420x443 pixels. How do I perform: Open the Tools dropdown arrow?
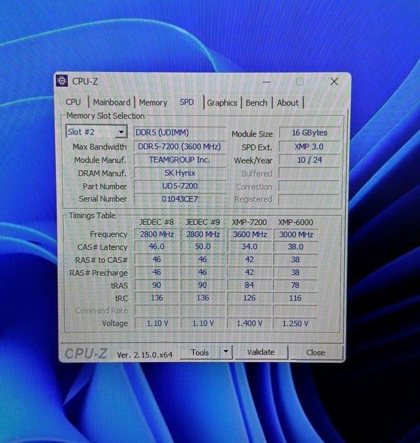click(226, 352)
